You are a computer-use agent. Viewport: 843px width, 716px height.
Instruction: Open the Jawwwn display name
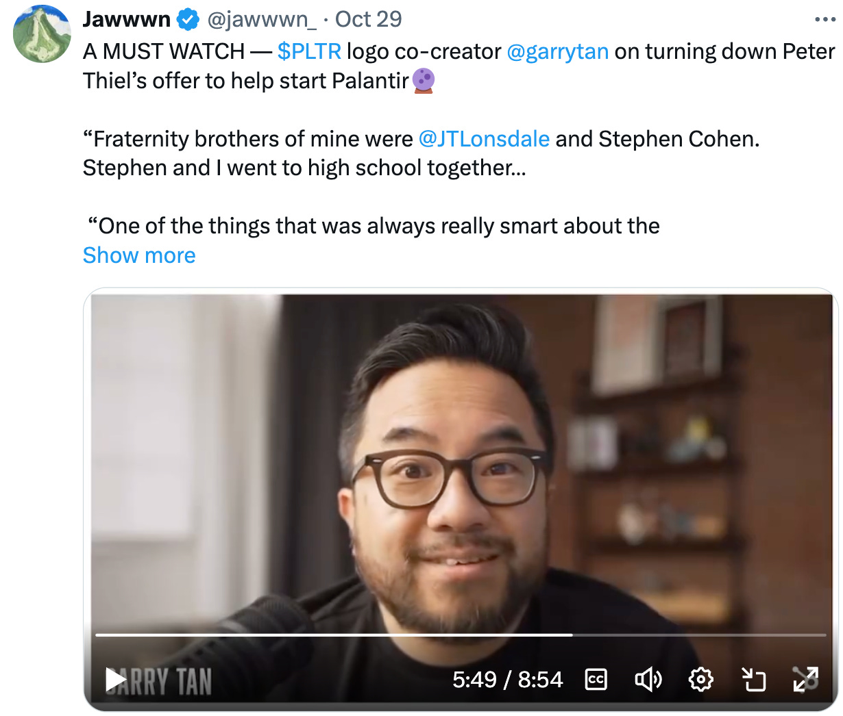click(x=127, y=19)
